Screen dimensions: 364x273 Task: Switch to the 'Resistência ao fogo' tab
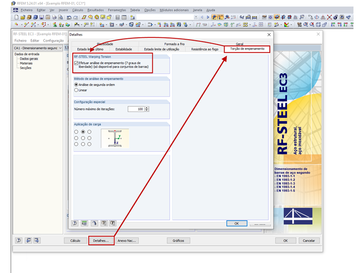[x=205, y=49]
